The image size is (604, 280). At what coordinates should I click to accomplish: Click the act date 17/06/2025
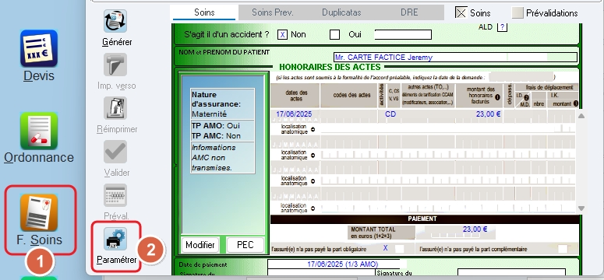(x=294, y=114)
